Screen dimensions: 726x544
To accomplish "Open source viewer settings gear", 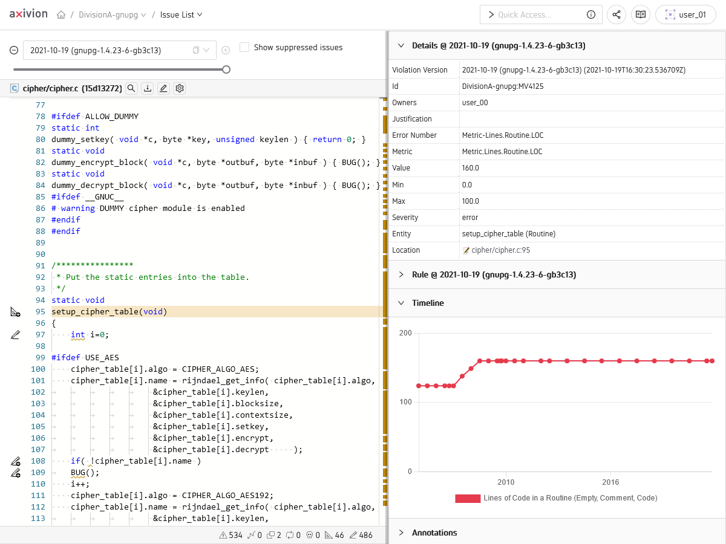I will pyautogui.click(x=180, y=88).
